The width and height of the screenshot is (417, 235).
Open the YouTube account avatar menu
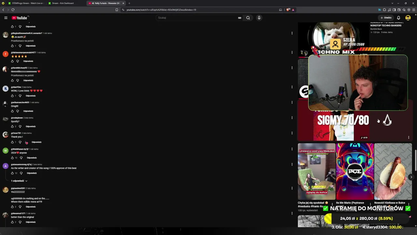point(408,18)
